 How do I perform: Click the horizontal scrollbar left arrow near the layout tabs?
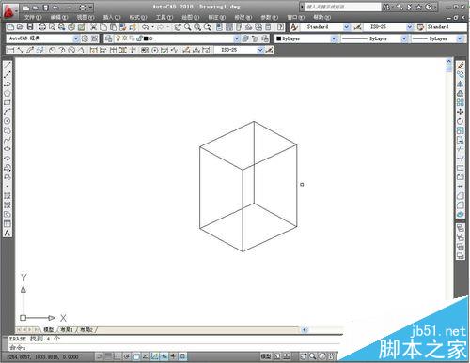[x=305, y=329]
